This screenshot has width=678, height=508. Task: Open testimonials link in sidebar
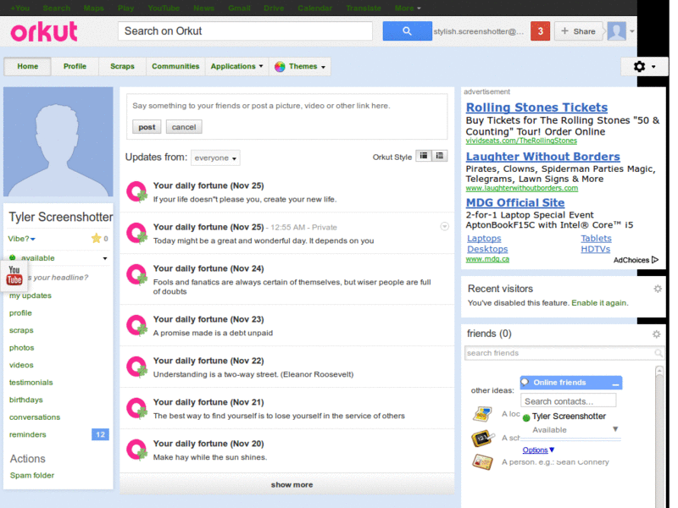tap(31, 383)
